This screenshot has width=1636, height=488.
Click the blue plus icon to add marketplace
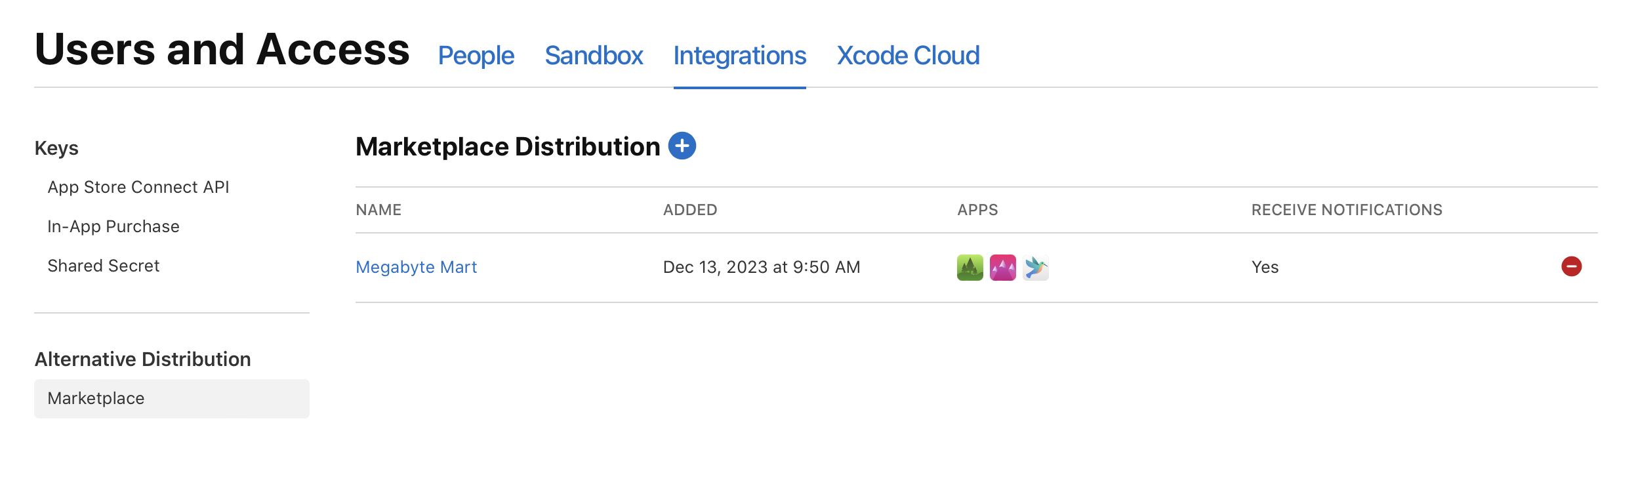tap(682, 146)
